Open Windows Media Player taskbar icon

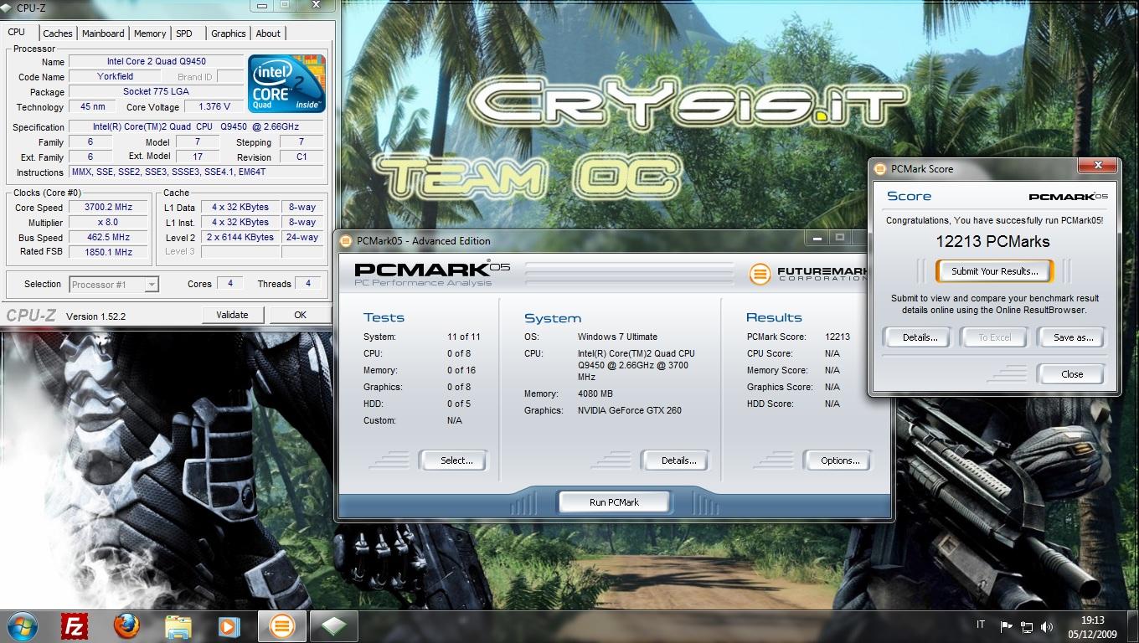click(x=228, y=626)
